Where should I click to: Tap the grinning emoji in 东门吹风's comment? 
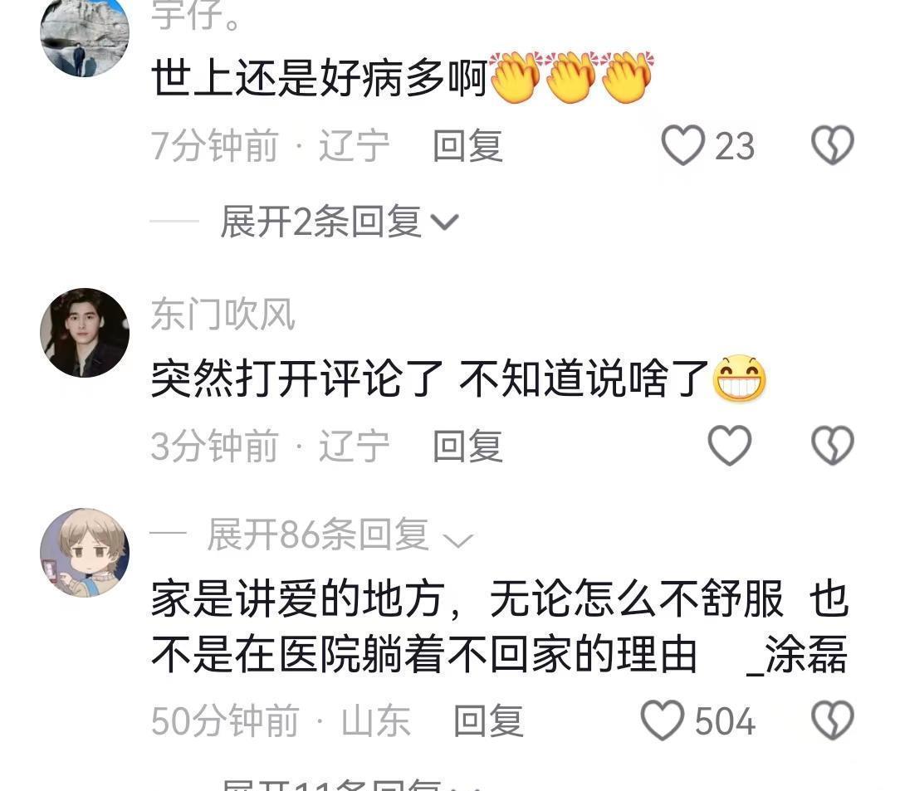[x=739, y=378]
